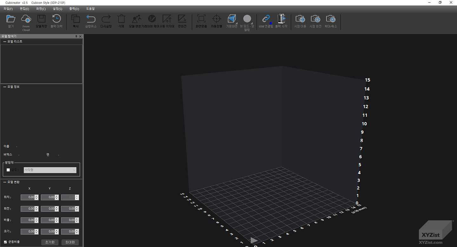Collapse the 모델 리스트 section
Viewport: 457px width, 247px height.
tap(4, 42)
